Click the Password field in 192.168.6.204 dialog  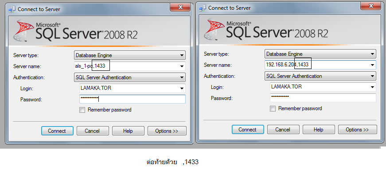click(323, 97)
